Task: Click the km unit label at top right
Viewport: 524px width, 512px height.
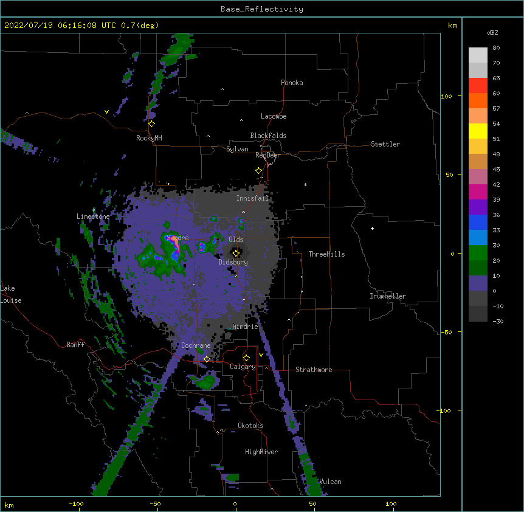Action: point(452,26)
